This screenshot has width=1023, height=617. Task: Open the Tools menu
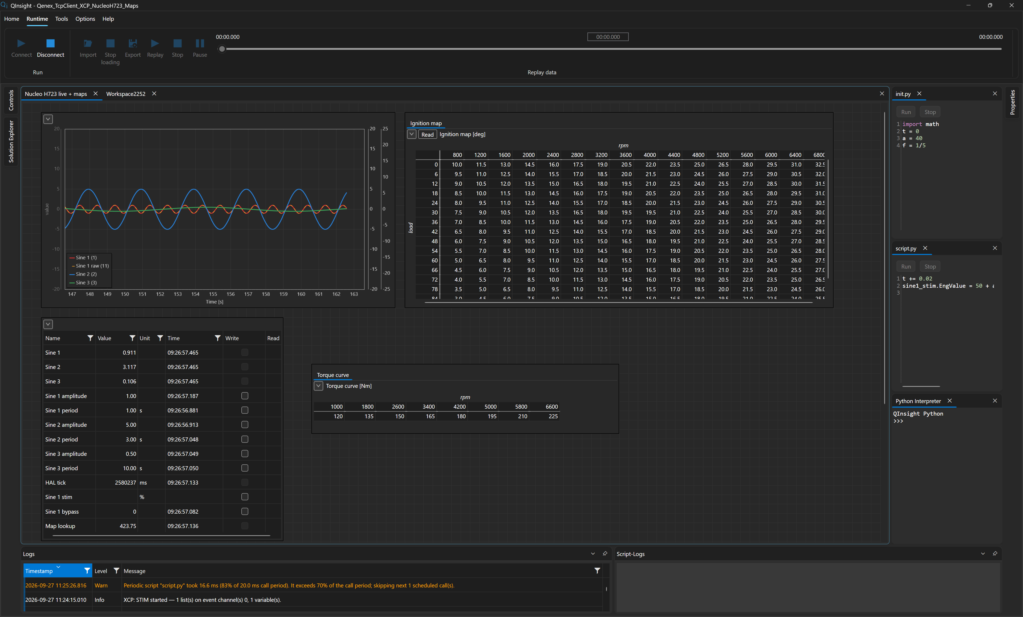[x=62, y=19]
